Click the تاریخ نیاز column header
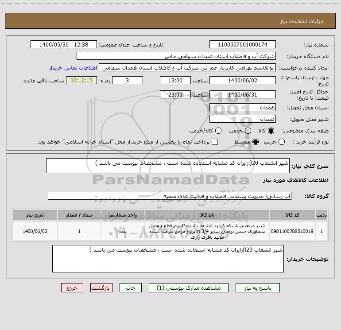 [35, 215]
